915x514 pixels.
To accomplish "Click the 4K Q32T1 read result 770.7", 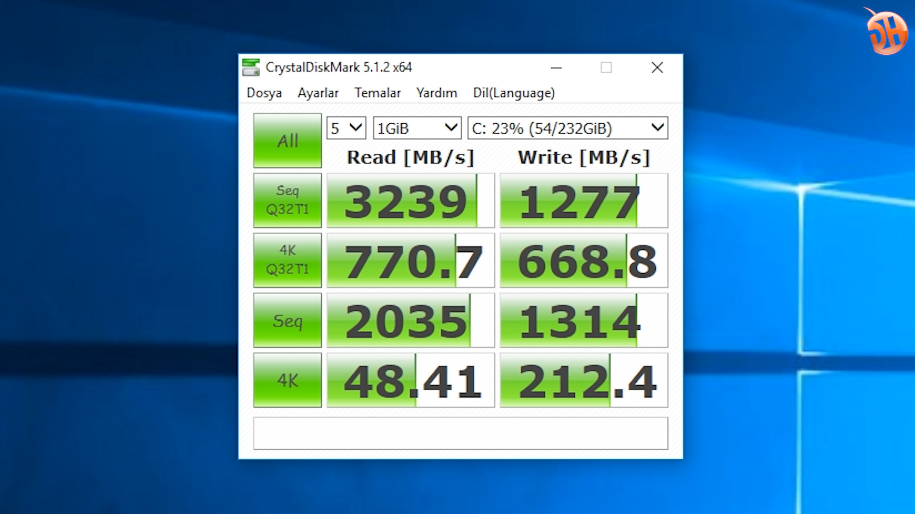I will (x=411, y=260).
